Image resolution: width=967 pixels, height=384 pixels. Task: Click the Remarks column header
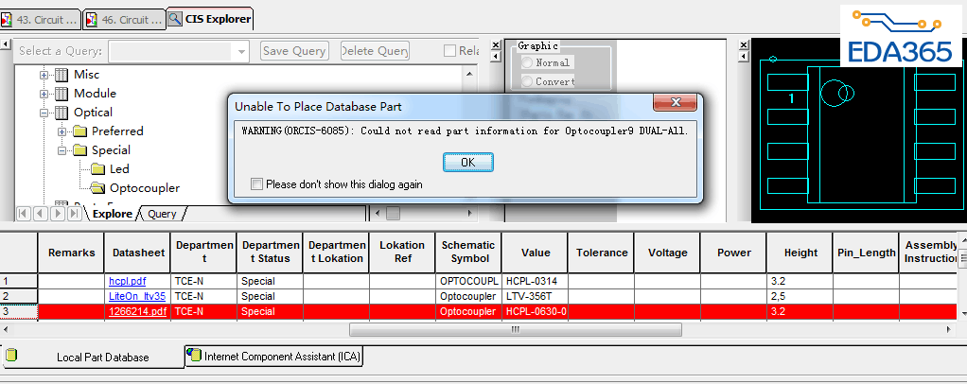click(x=71, y=253)
